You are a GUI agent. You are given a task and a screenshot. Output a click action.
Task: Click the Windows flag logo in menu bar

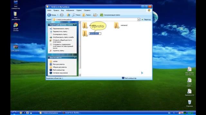(149, 11)
